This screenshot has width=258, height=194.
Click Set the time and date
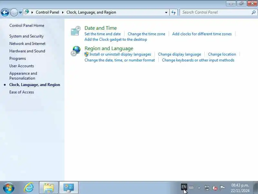(103, 34)
